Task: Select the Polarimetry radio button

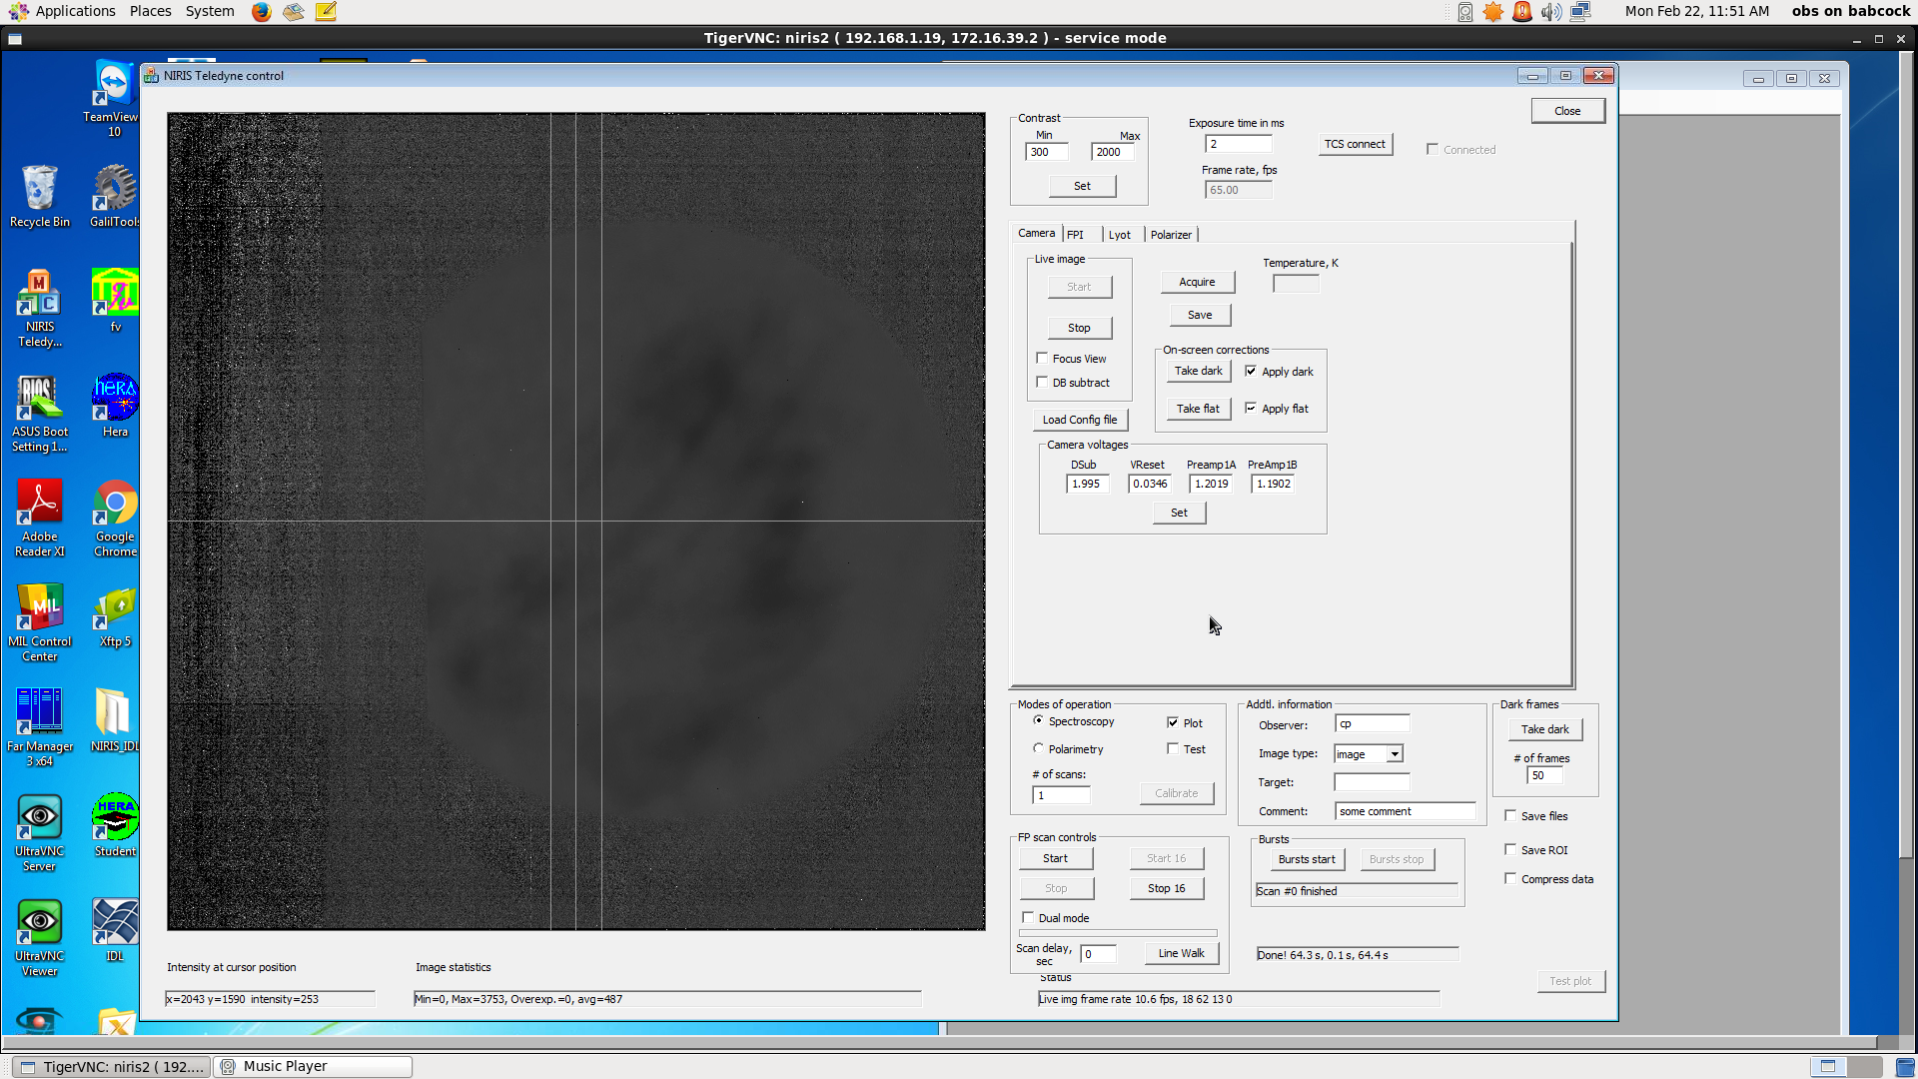Action: pyautogui.click(x=1038, y=748)
